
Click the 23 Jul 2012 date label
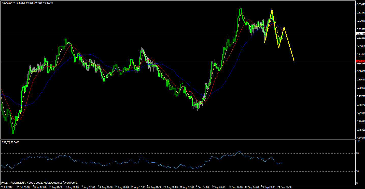click(x=7, y=187)
